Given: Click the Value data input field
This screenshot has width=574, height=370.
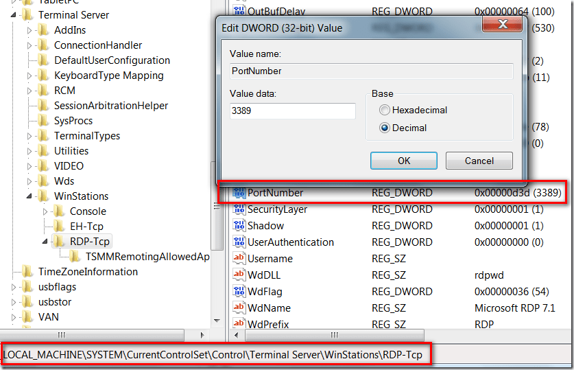Looking at the screenshot, I should coord(293,111).
